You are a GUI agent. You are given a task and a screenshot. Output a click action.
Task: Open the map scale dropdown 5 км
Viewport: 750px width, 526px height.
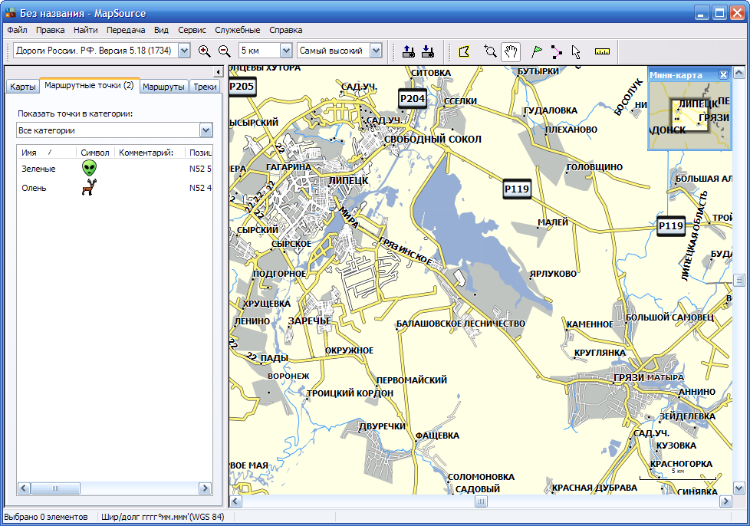click(286, 51)
